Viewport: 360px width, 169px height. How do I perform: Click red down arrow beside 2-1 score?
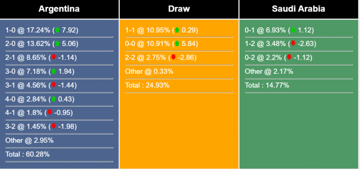[53, 57]
